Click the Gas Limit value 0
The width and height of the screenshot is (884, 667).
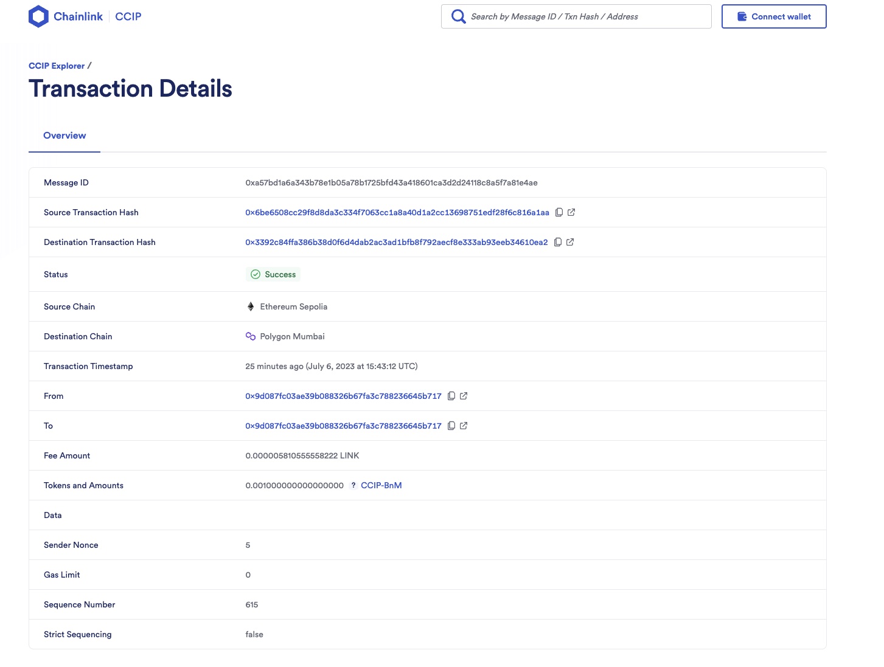point(248,575)
